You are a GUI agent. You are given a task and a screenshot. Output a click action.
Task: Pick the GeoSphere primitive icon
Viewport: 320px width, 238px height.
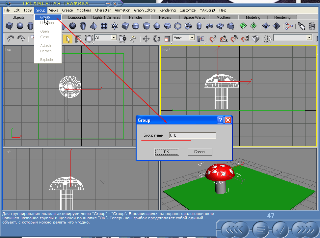(x=72, y=26)
